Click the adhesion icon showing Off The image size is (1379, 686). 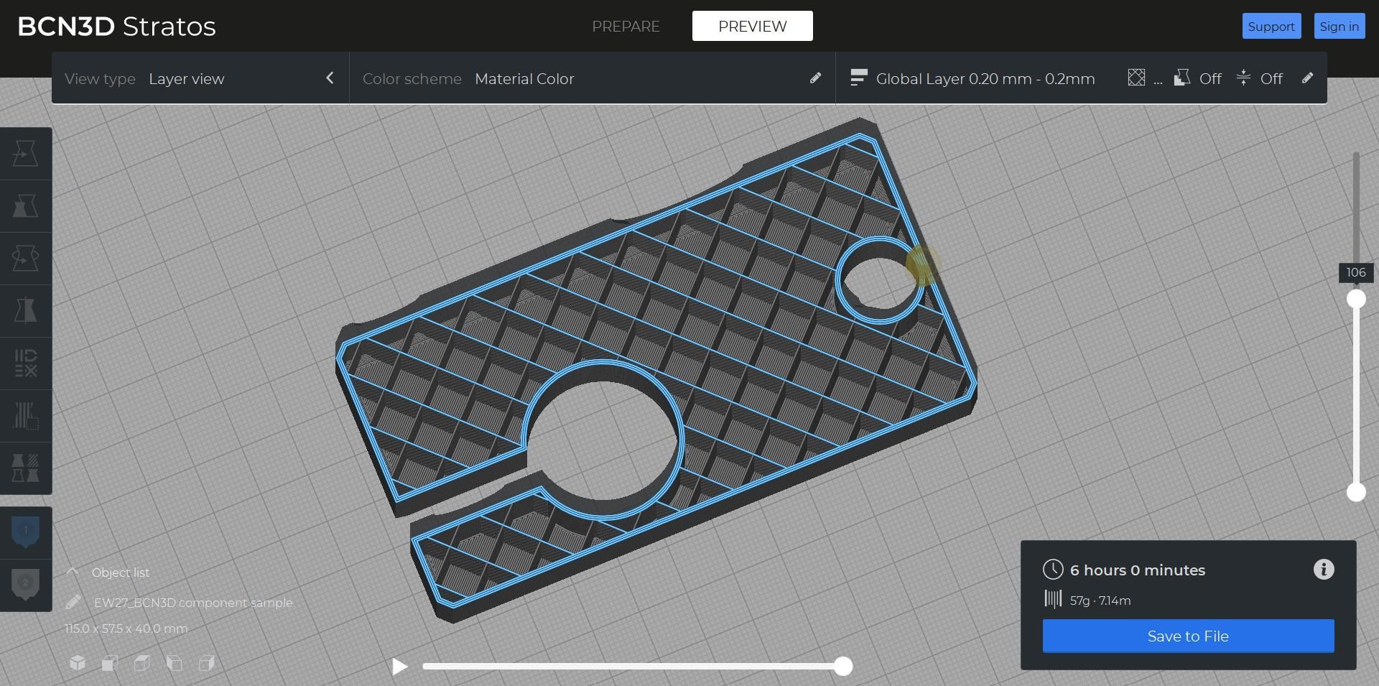tap(1244, 78)
